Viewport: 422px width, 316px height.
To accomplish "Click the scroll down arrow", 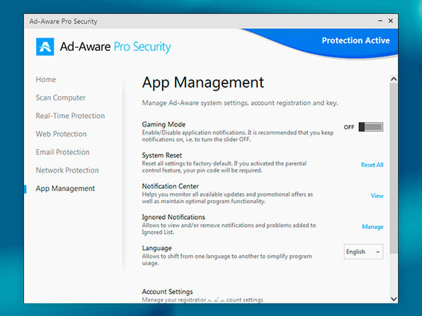I will click(x=394, y=299).
